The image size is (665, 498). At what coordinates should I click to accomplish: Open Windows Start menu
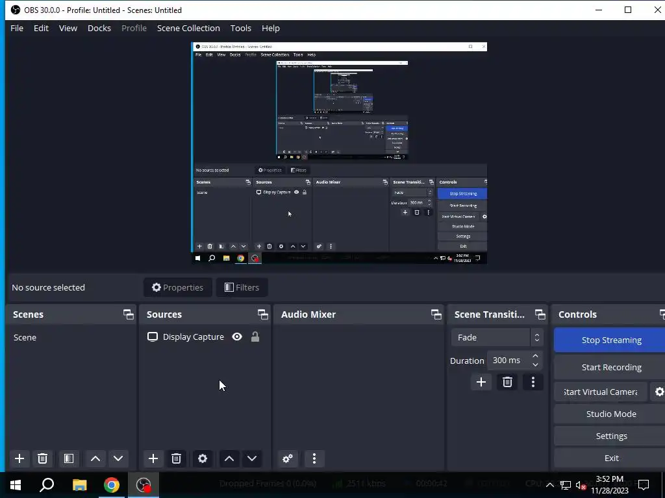[16, 485]
